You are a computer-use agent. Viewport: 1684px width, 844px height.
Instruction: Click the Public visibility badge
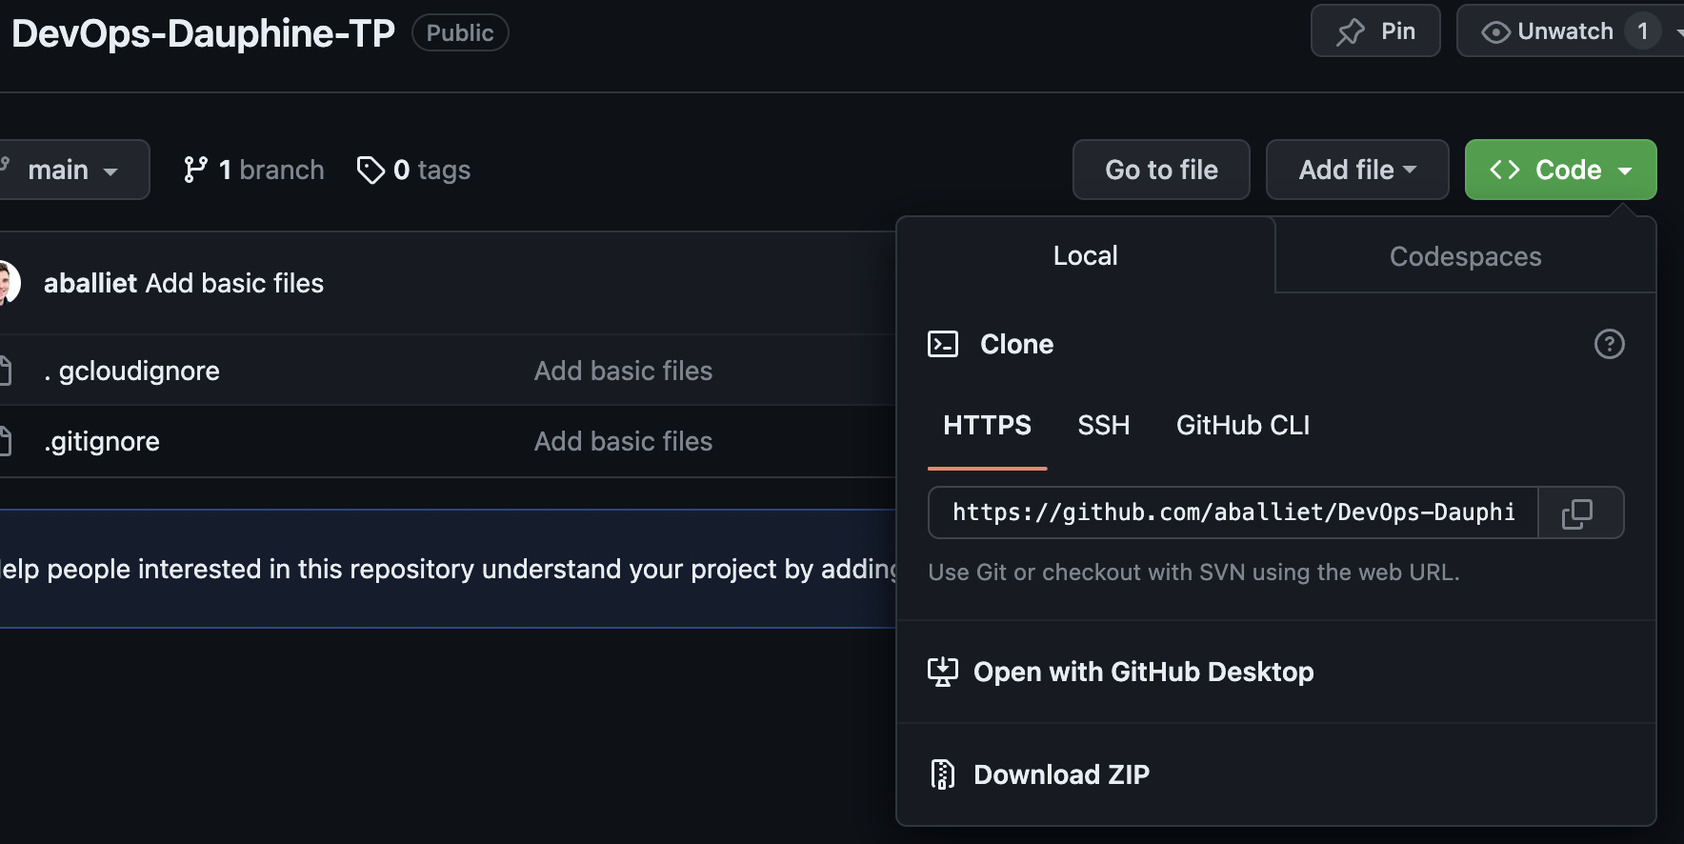click(460, 32)
